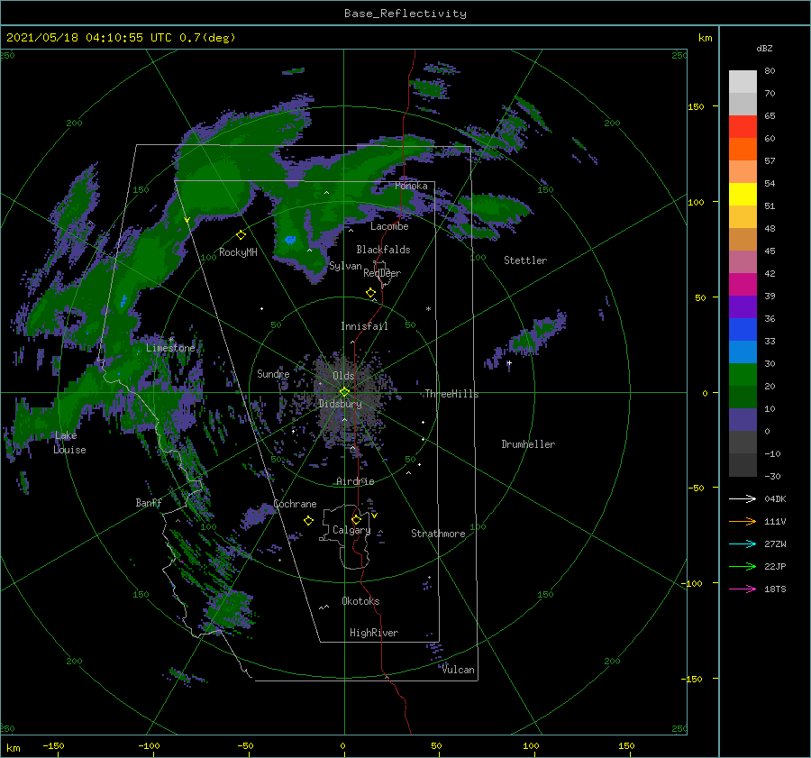Click the Olds town label
This screenshot has height=758, width=811.
(343, 376)
